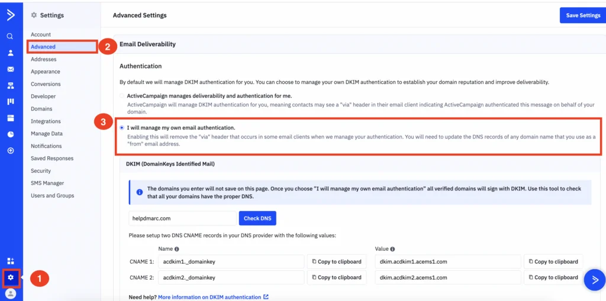
Task: Open Notifications settings
Action: click(46, 145)
